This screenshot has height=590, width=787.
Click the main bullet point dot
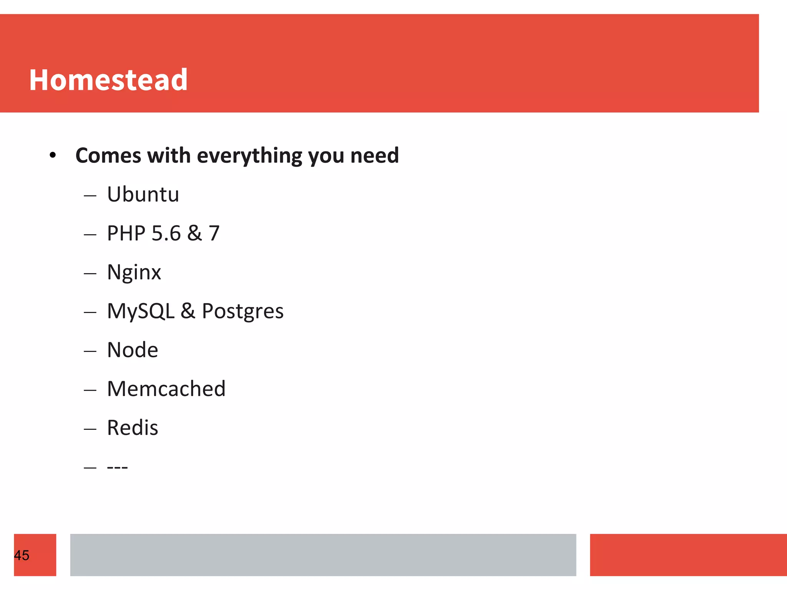tap(53, 156)
